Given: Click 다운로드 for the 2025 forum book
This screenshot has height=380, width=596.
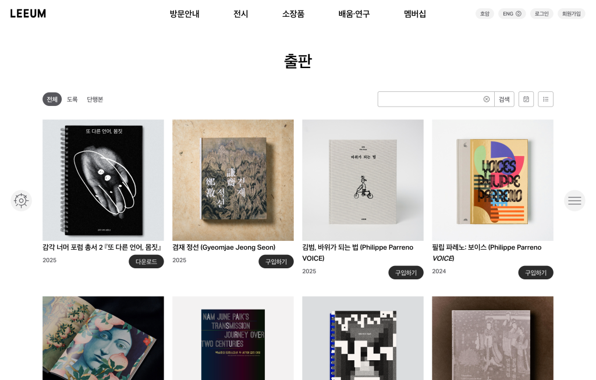Looking at the screenshot, I should click(146, 261).
